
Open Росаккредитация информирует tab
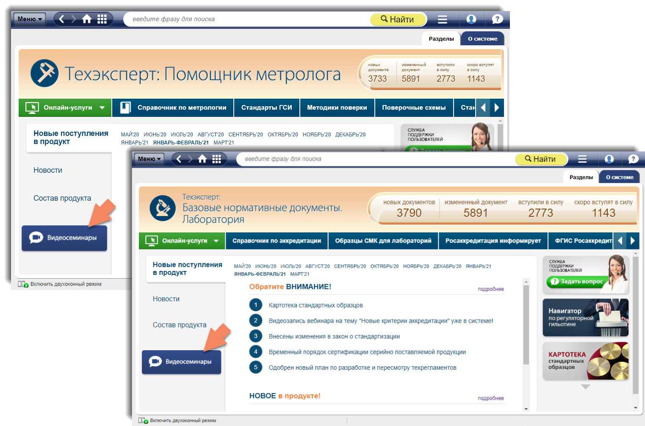pos(493,241)
